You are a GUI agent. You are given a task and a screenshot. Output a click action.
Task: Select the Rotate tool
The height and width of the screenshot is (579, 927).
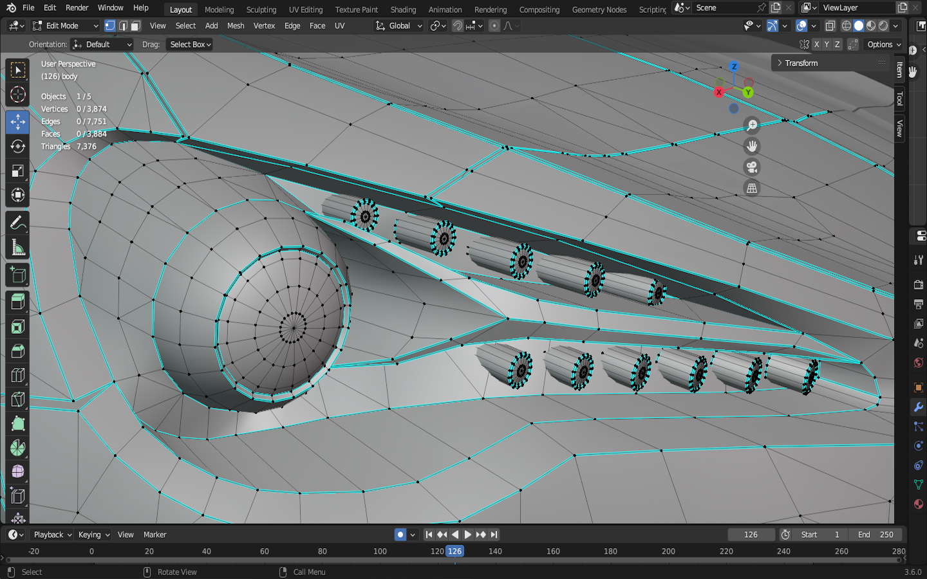17,146
